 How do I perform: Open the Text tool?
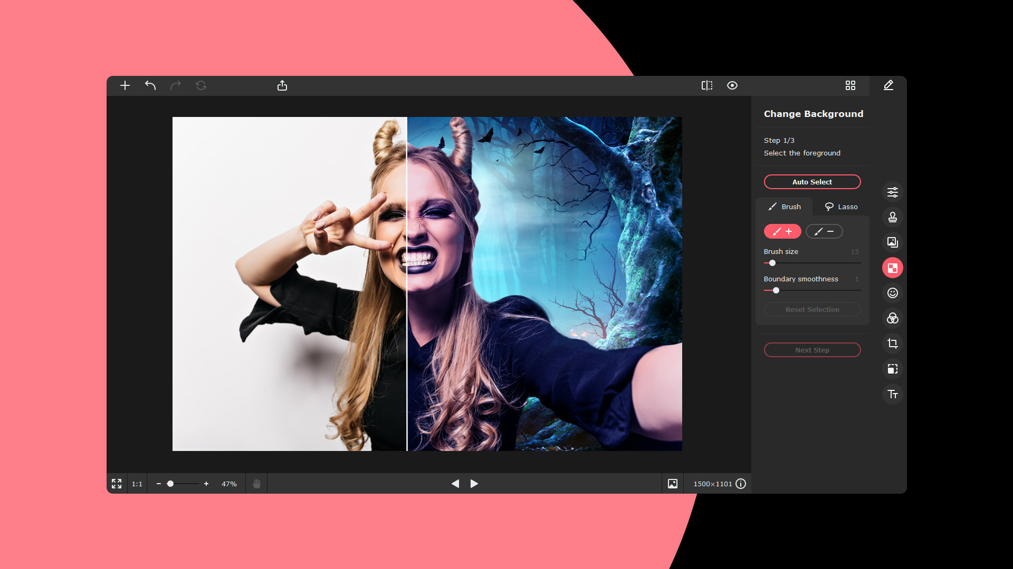click(x=893, y=394)
